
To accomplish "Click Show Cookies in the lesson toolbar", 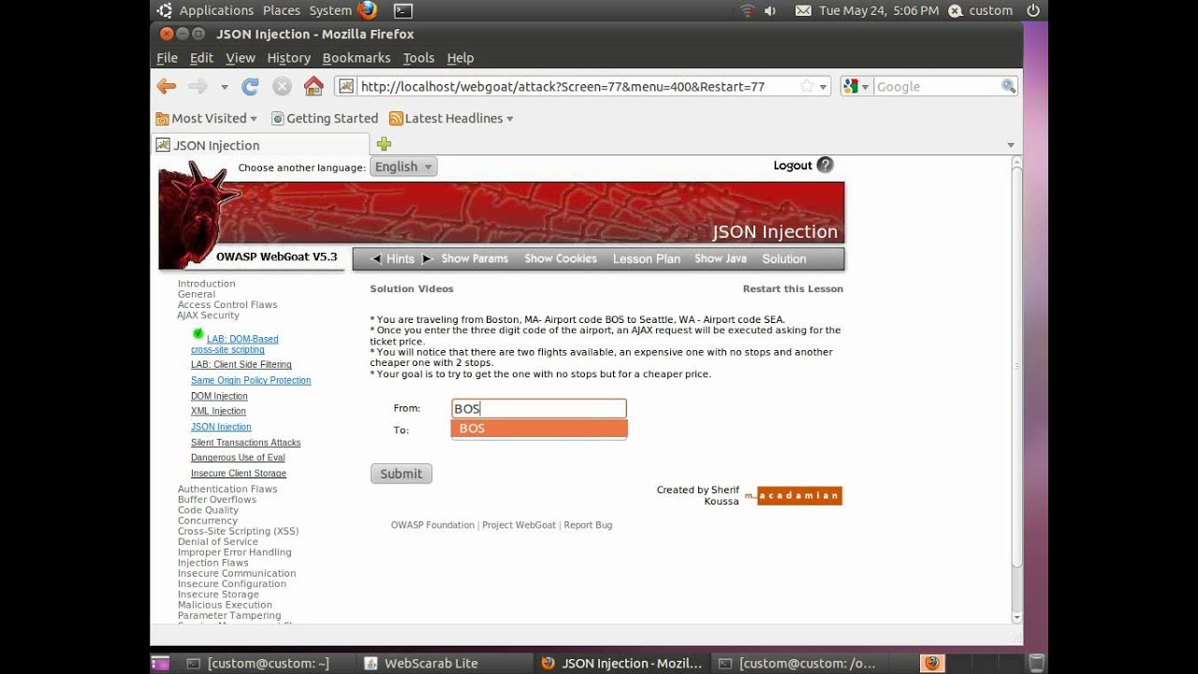I will pyautogui.click(x=561, y=259).
